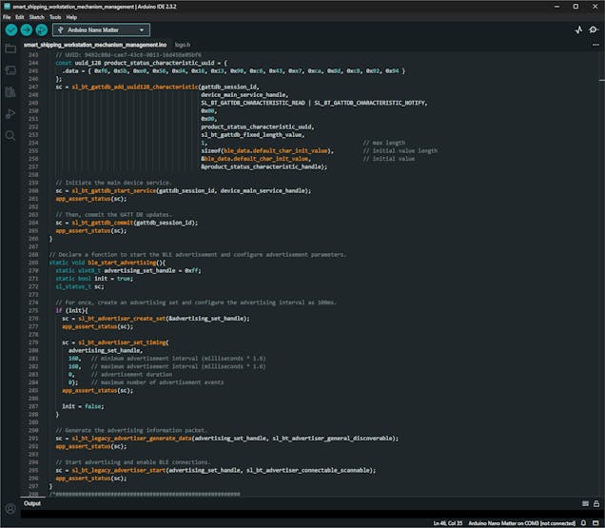Open the notifications bell in status bar
Screen dimensions: 605x528
pyautogui.click(x=585, y=522)
